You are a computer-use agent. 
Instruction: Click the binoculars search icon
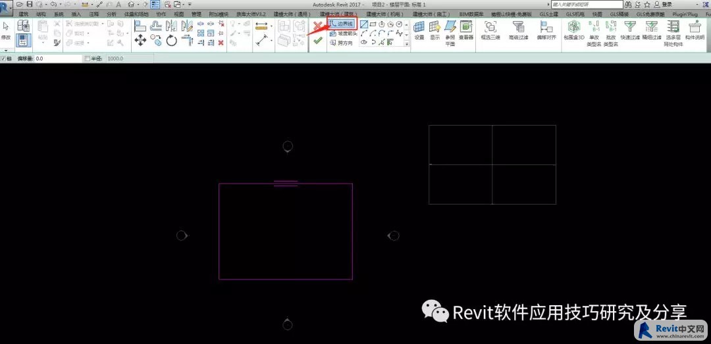[628, 4]
